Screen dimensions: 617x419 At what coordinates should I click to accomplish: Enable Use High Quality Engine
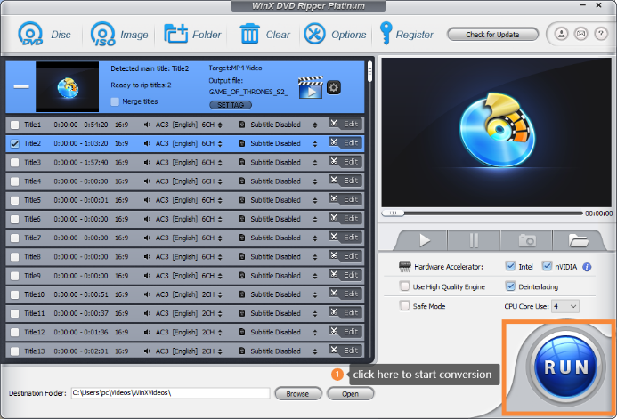(404, 286)
